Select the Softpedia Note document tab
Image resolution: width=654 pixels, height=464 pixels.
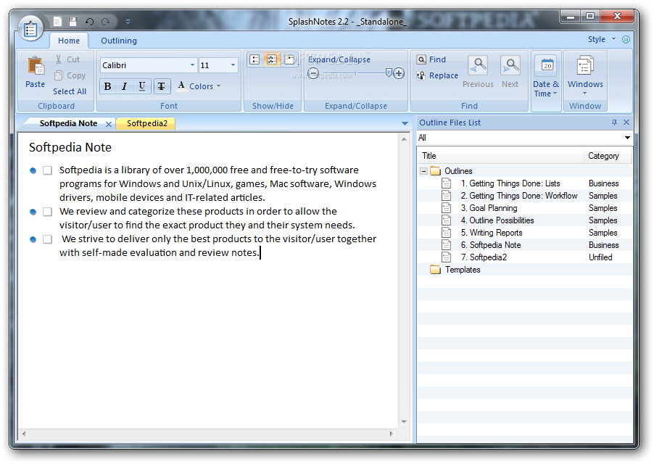(68, 123)
